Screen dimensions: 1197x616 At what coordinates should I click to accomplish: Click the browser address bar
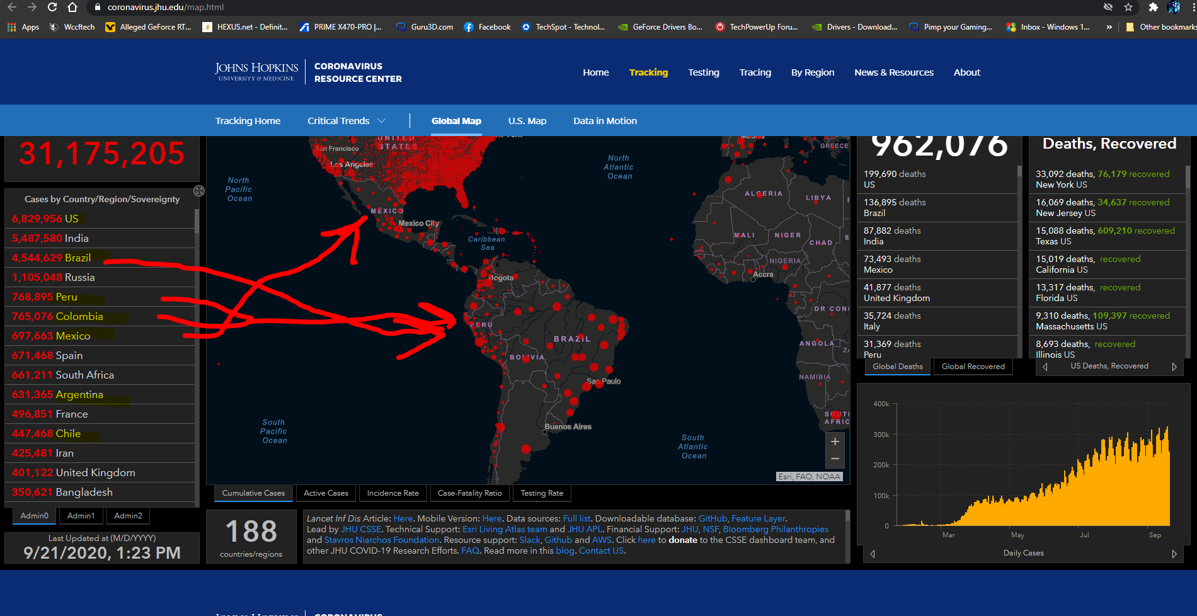592,7
